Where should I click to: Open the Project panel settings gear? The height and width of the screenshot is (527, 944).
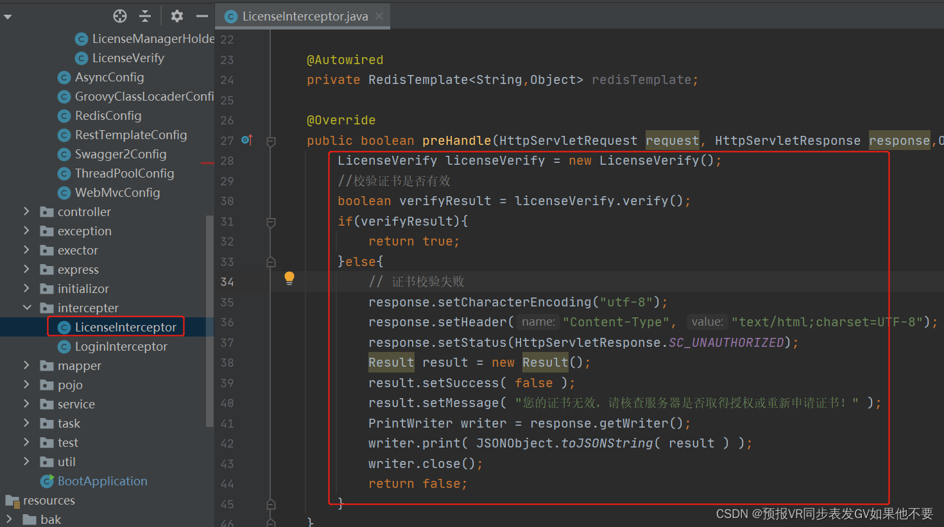(176, 16)
